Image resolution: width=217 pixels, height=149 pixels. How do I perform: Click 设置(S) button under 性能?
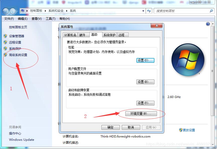click(145, 60)
